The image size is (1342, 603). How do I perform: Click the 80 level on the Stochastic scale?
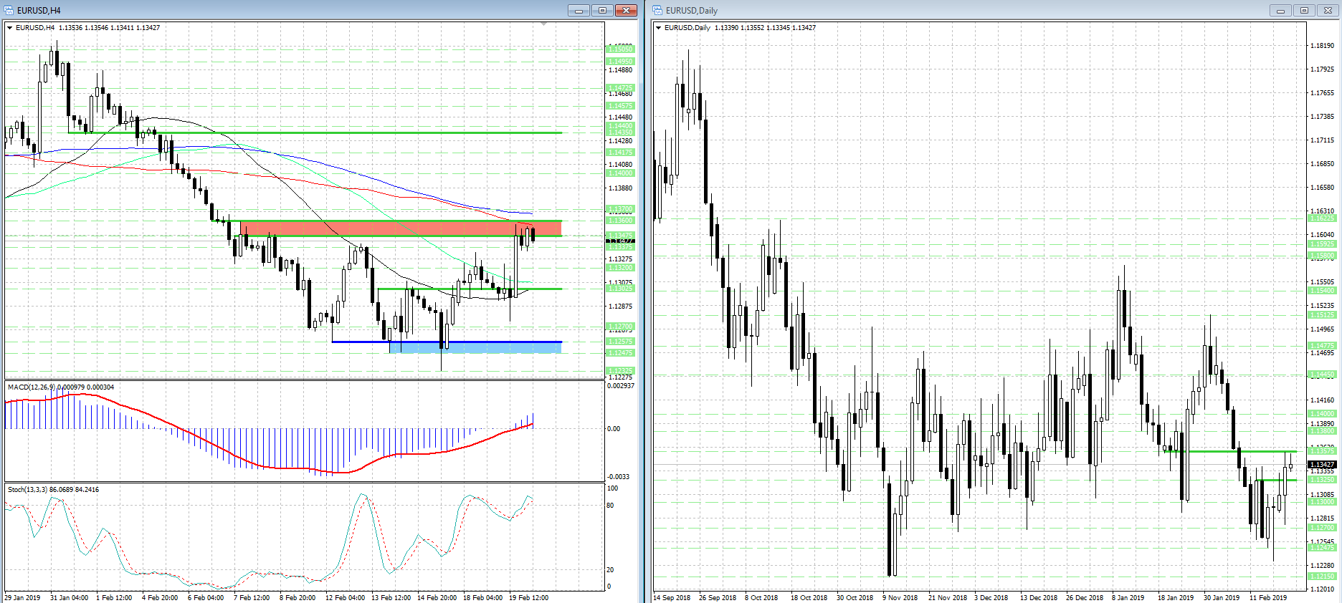pyautogui.click(x=611, y=506)
